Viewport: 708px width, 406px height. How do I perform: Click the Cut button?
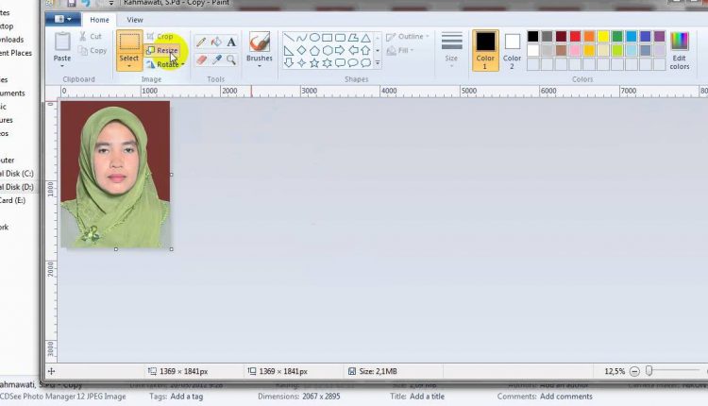click(x=91, y=36)
